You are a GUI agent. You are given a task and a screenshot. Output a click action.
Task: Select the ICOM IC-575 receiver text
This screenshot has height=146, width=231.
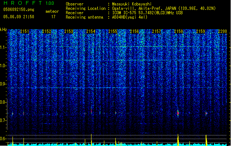[148, 13]
